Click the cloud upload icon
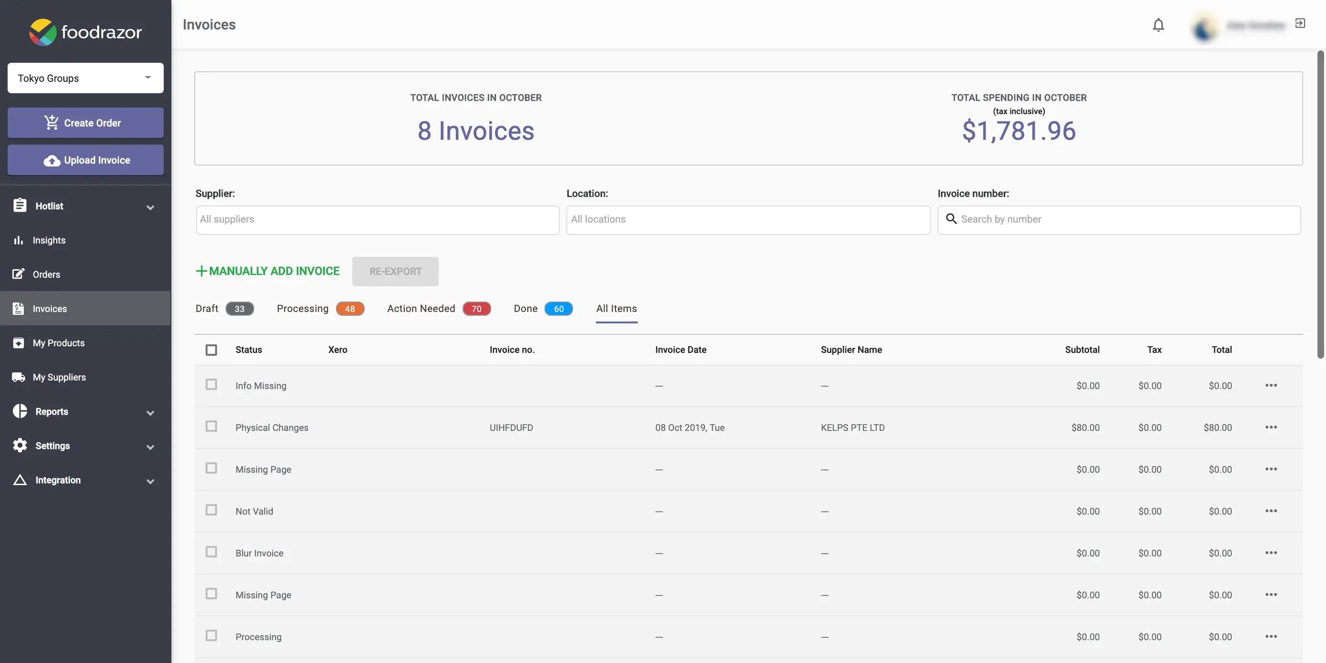 [x=51, y=160]
